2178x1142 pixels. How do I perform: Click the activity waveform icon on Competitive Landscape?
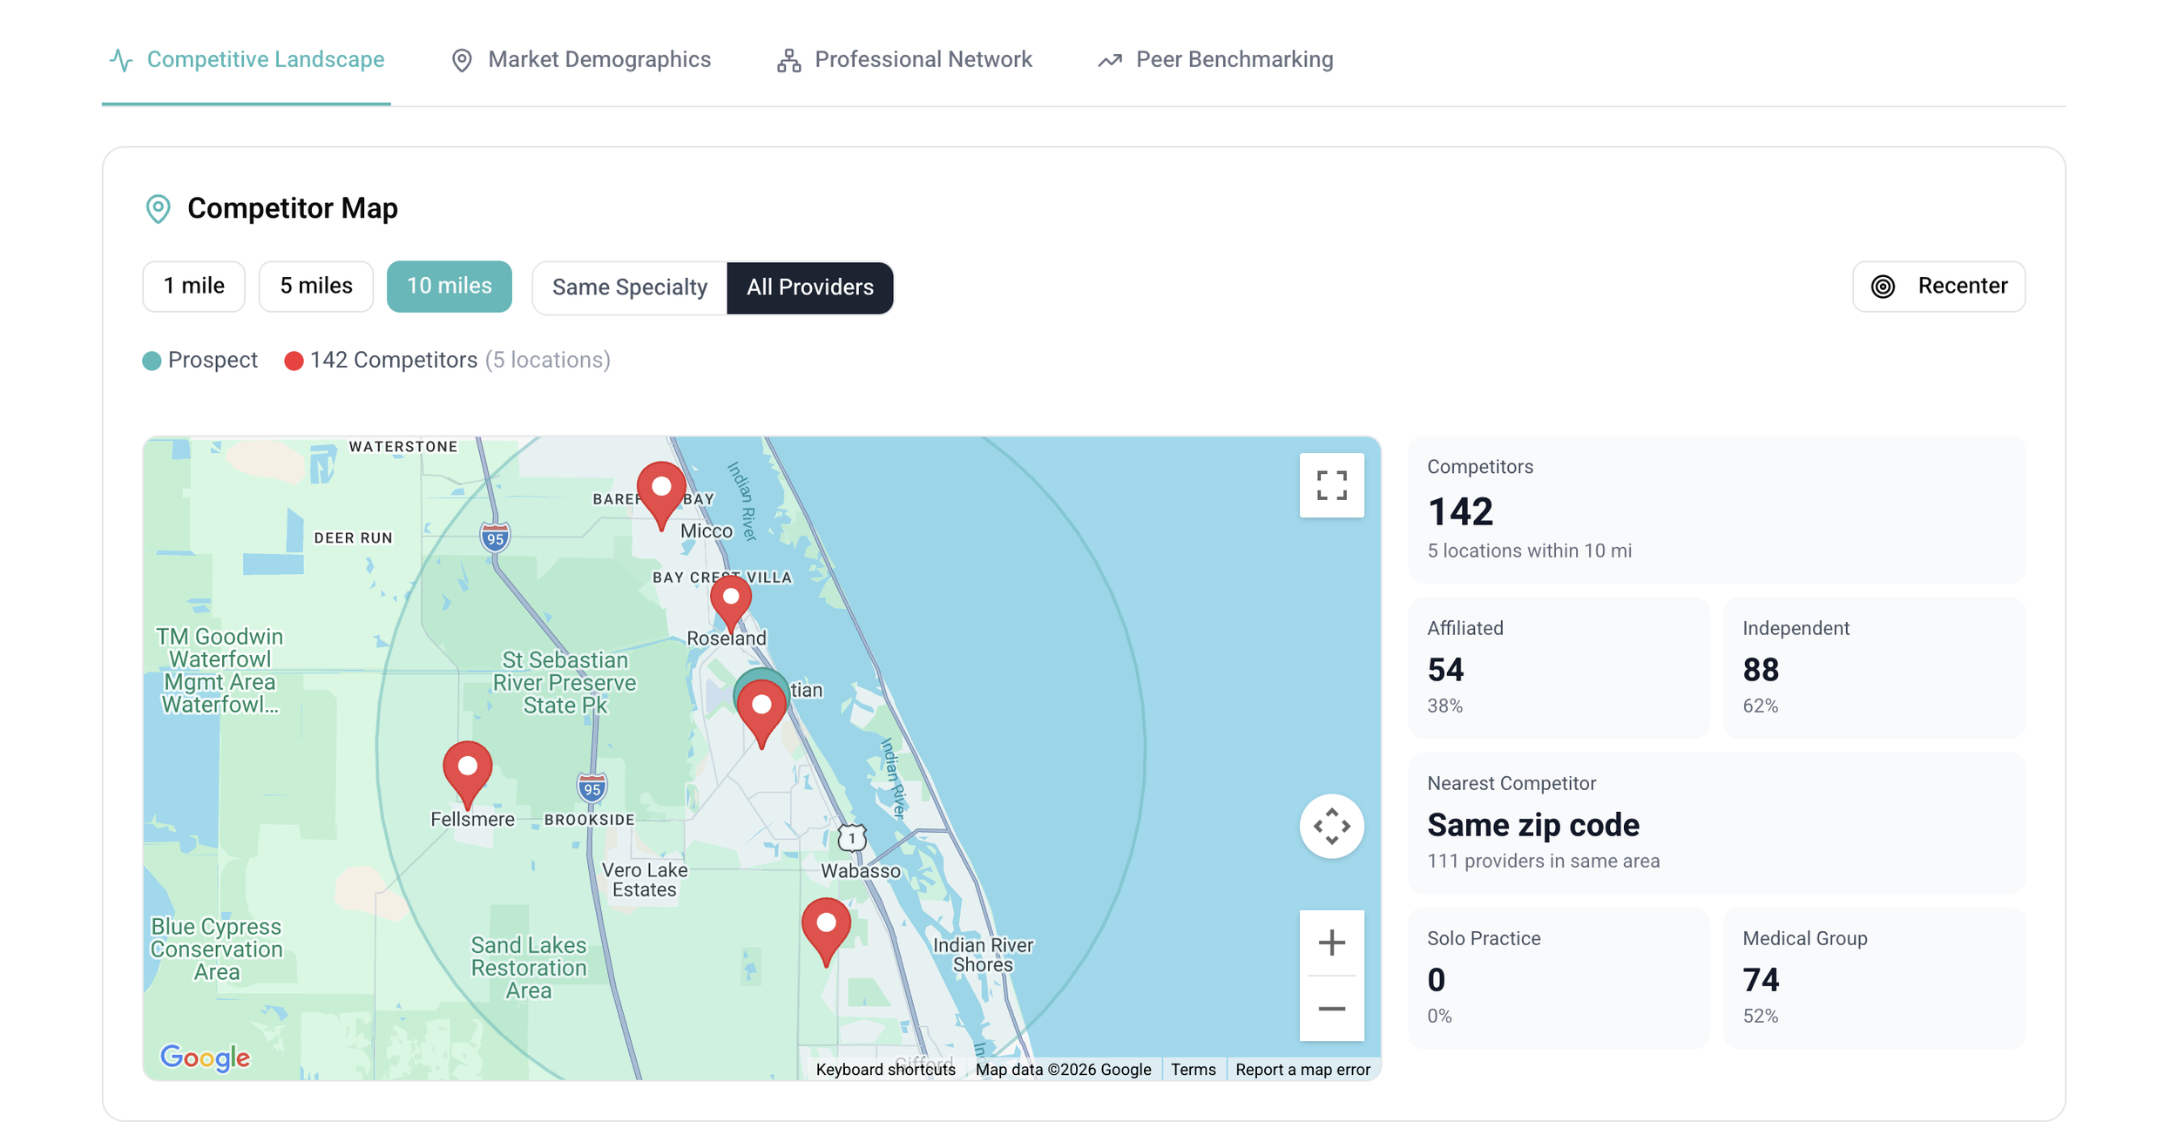[x=119, y=59]
